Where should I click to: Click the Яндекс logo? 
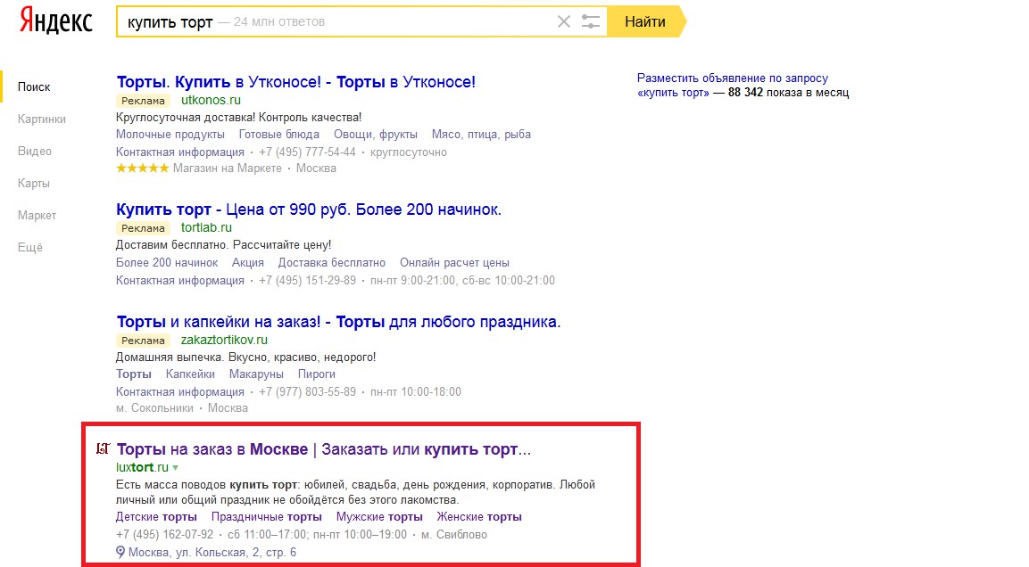pyautogui.click(x=56, y=21)
